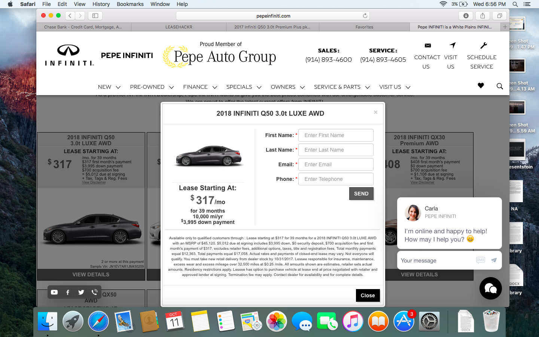Open Finder from the Dock
Image resolution: width=539 pixels, height=337 pixels.
(48, 321)
